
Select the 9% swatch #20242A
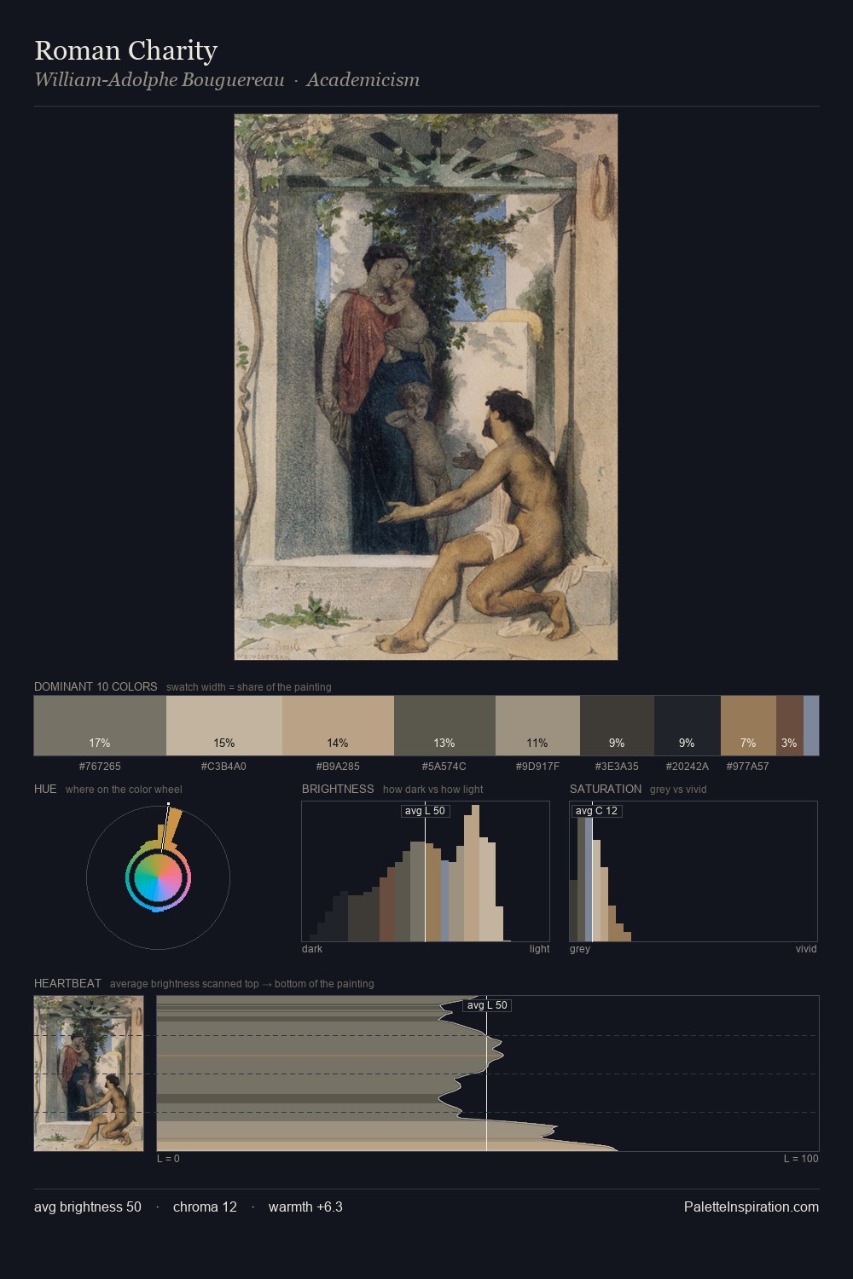[x=688, y=726]
